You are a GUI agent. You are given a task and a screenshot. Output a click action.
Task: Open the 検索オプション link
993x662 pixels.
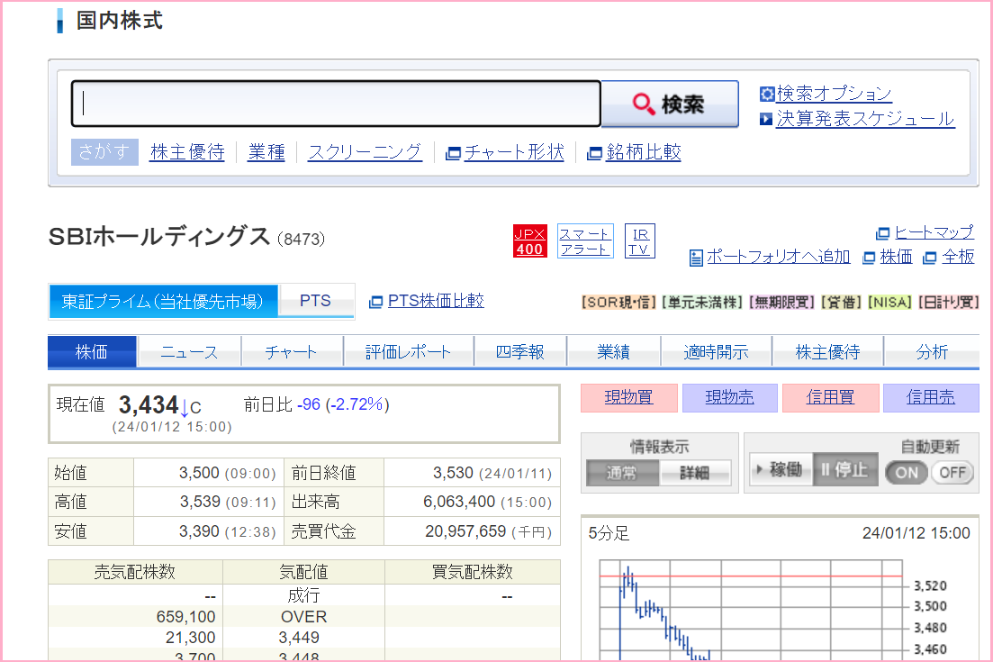[x=834, y=94]
